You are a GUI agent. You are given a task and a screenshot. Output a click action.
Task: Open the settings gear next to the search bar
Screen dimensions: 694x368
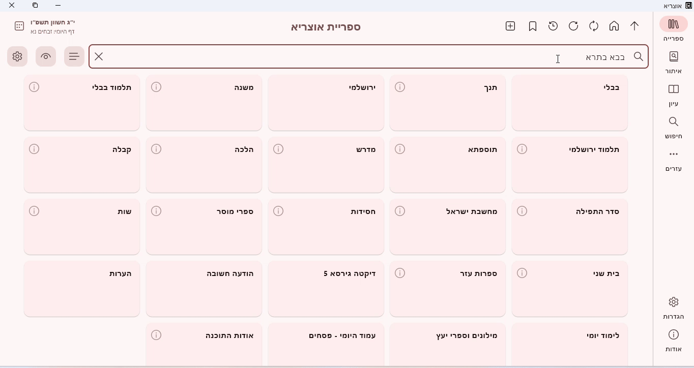coord(17,56)
